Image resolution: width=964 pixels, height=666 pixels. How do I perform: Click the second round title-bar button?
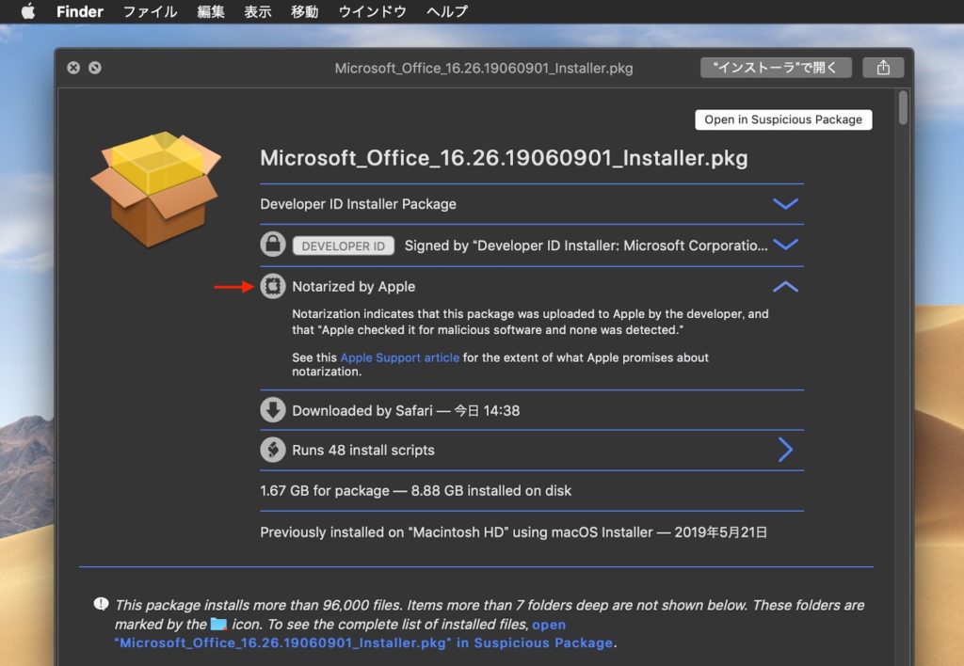95,68
